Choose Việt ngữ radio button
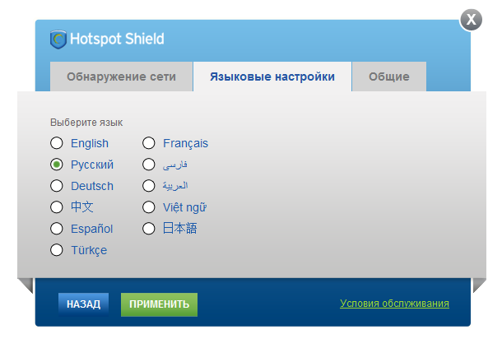 (x=149, y=207)
